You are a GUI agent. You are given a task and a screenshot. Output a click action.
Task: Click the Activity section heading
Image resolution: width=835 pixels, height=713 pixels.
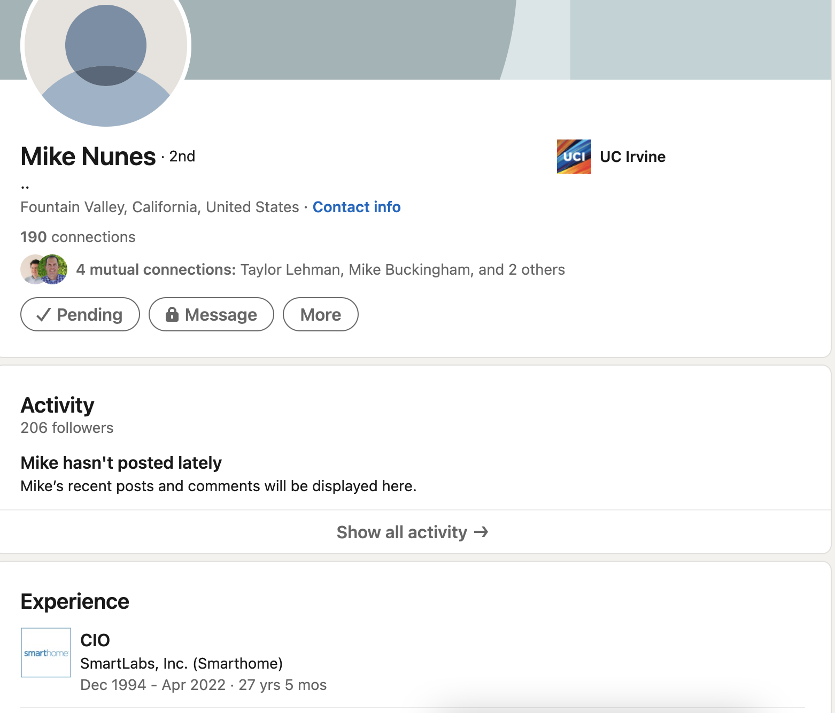pos(57,405)
